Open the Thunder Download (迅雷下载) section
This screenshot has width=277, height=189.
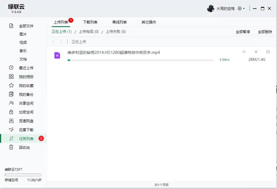pos(26,130)
